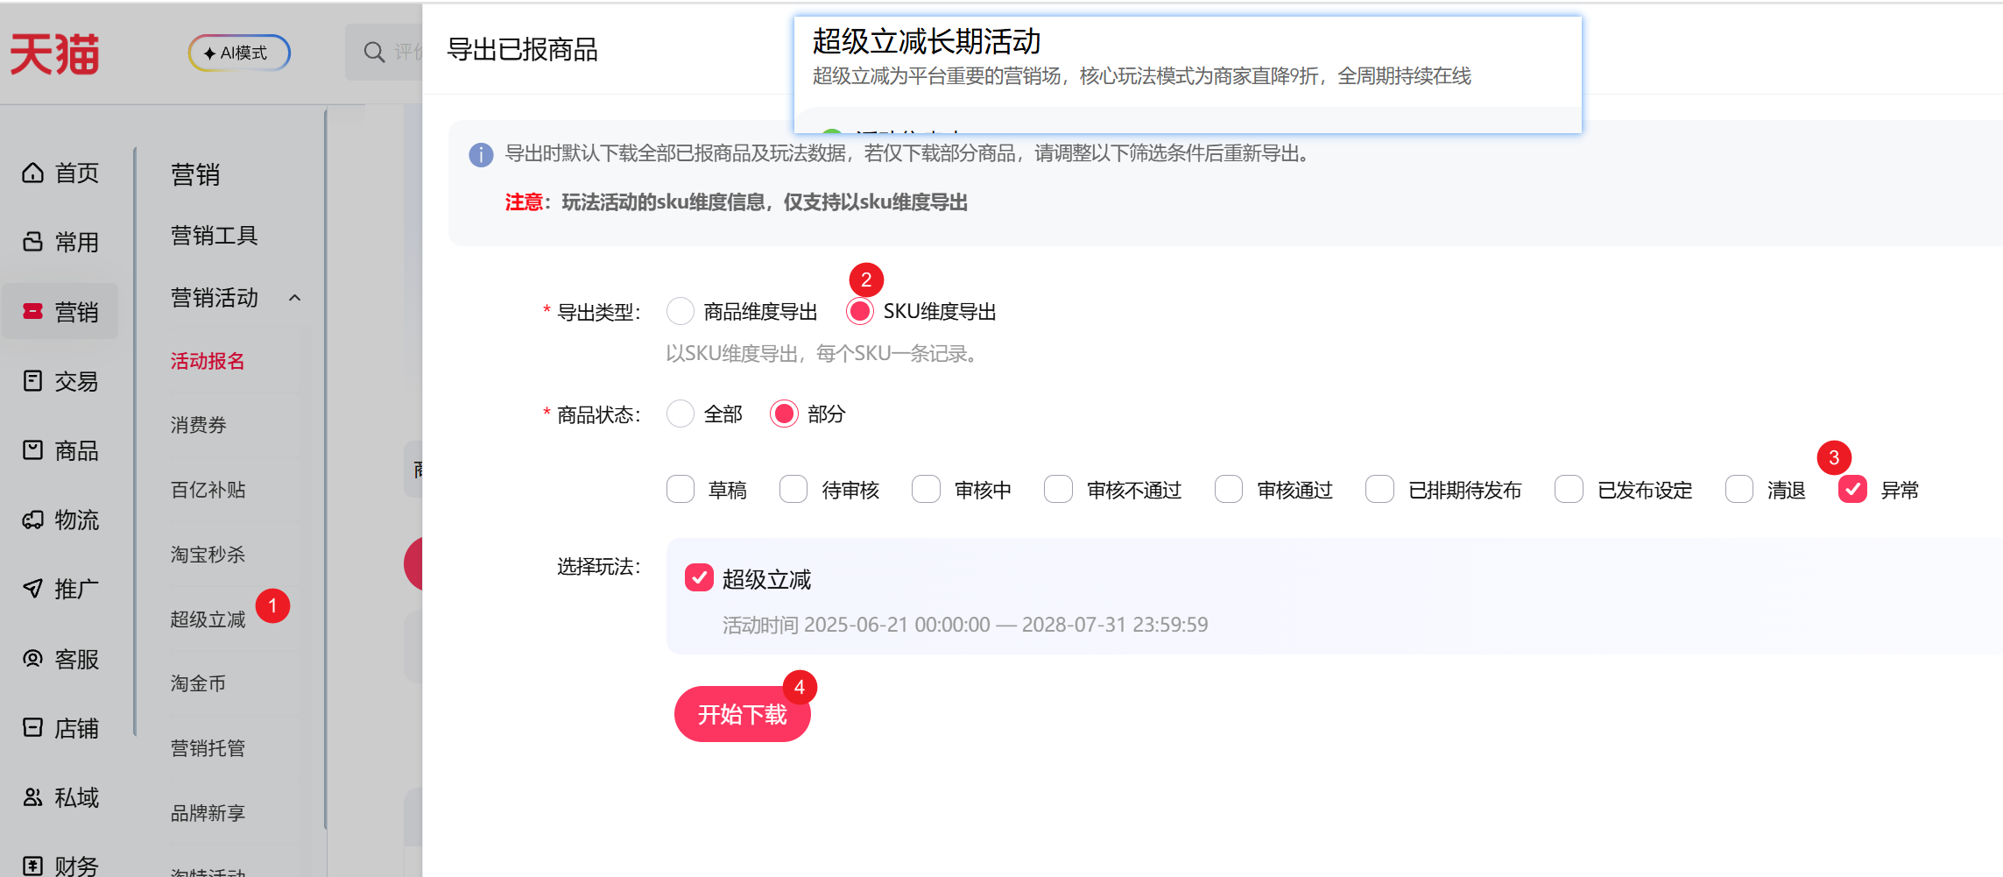Screen dimensions: 2003x877
Task: Open 营销托管 submenu item
Action: (x=208, y=748)
